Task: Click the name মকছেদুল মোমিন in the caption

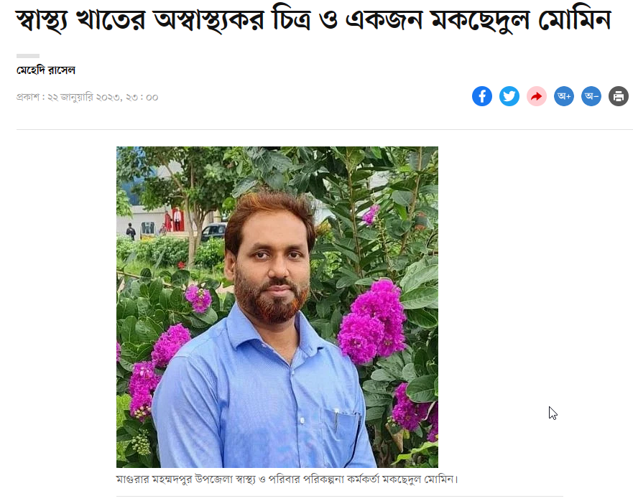Action: coord(419,479)
